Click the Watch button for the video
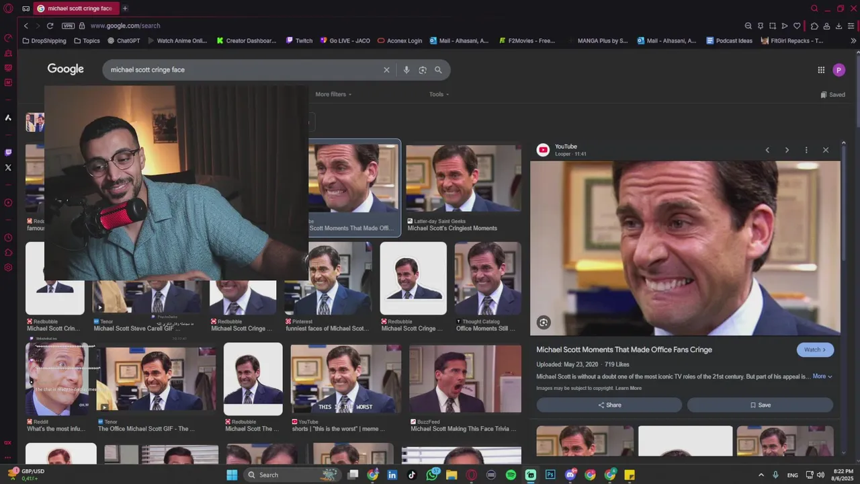The image size is (860, 484). [815, 350]
